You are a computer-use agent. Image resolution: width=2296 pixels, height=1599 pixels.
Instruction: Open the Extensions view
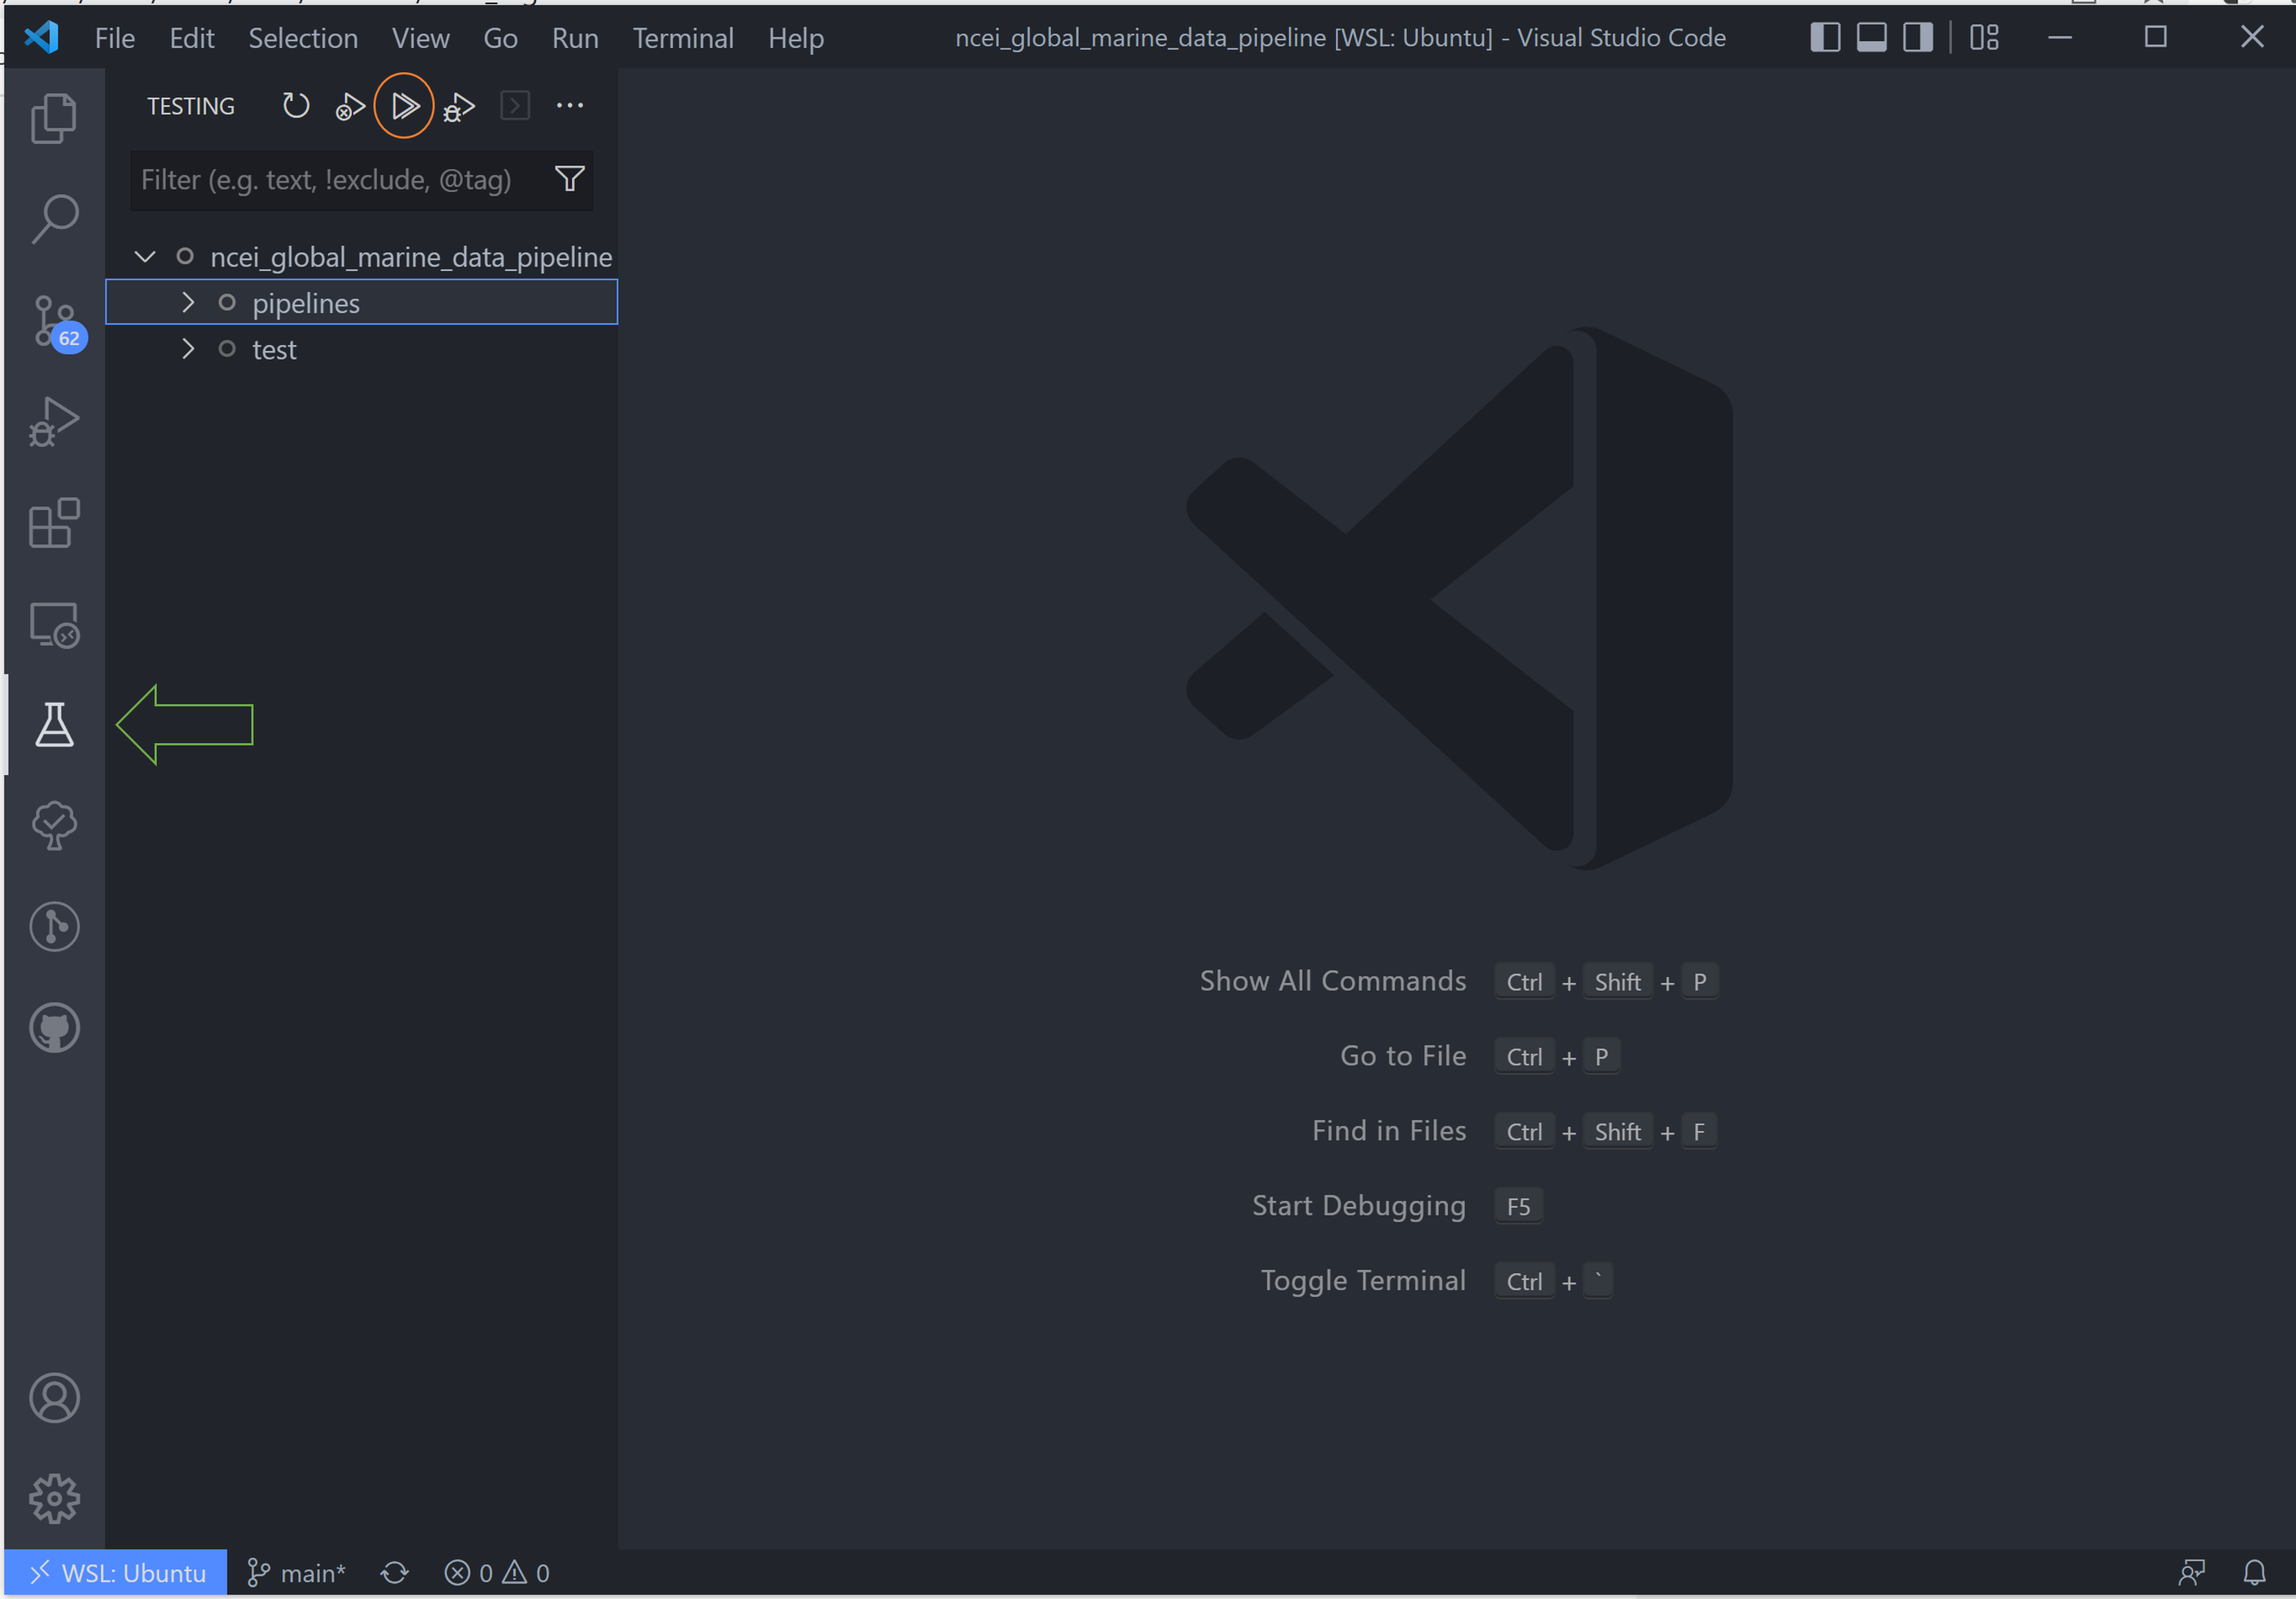click(54, 523)
